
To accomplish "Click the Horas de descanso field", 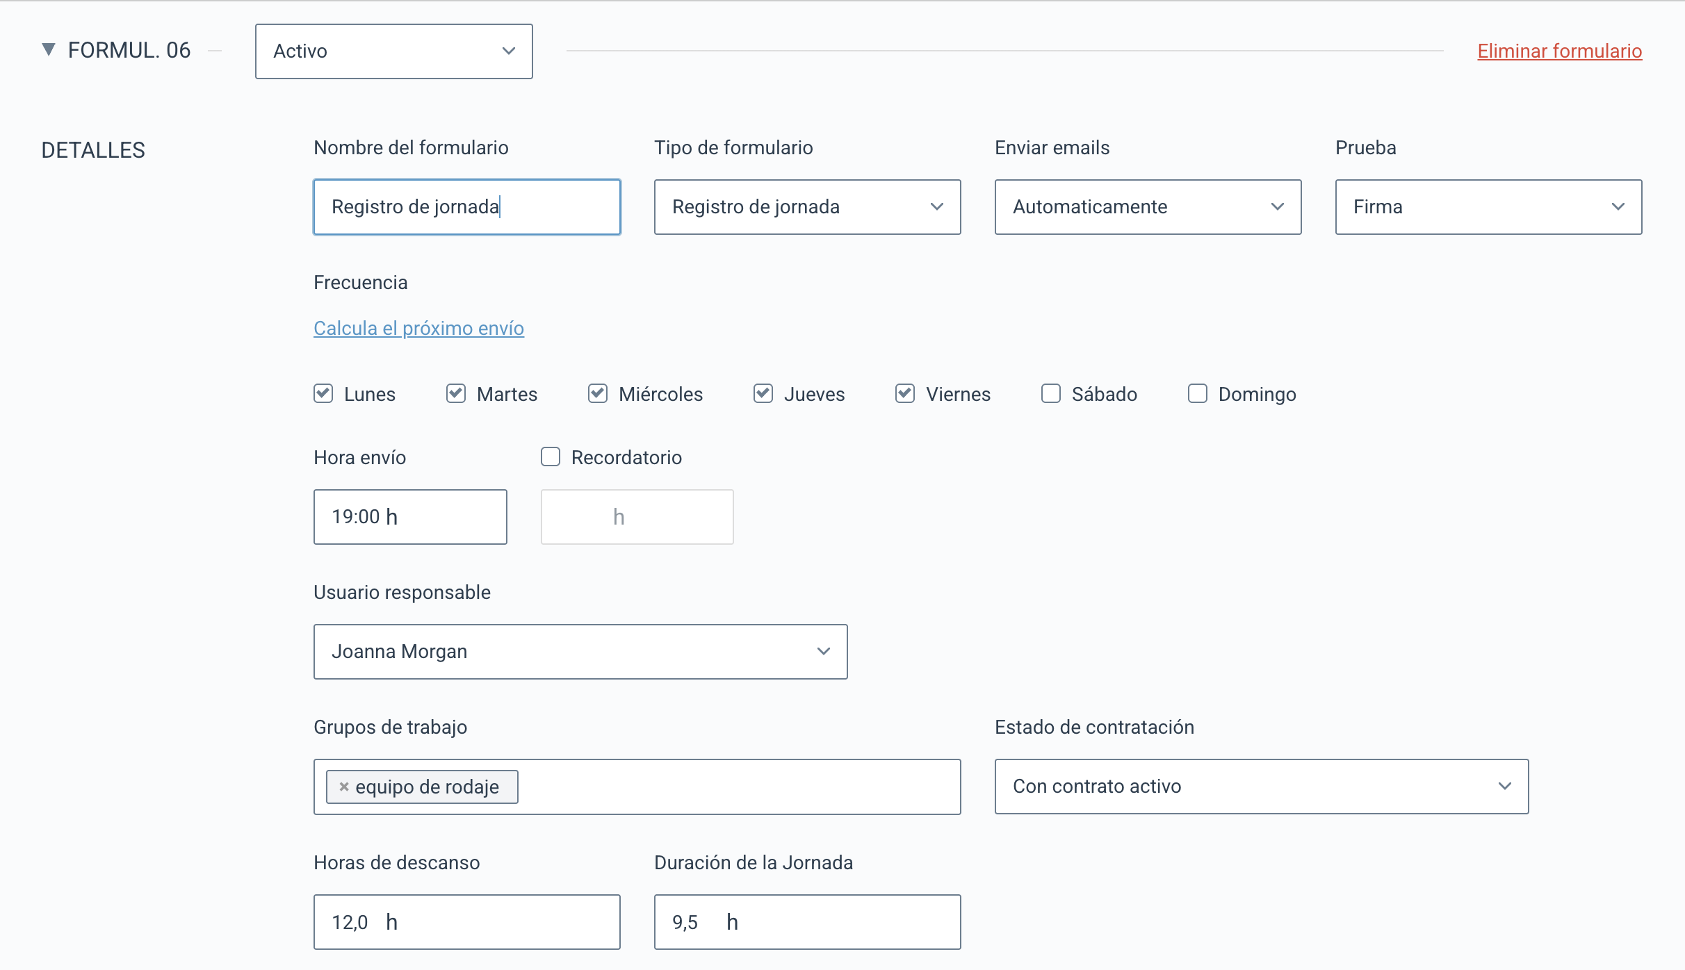I will (466, 922).
